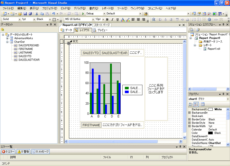Expand the BorderColor property

pos(190,119)
